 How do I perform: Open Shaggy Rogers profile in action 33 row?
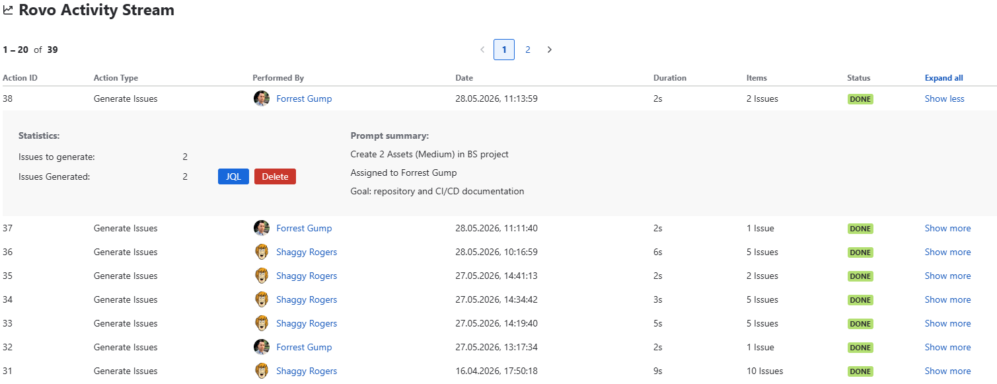307,323
